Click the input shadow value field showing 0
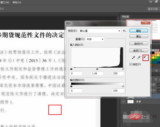 [x=76, y=73]
